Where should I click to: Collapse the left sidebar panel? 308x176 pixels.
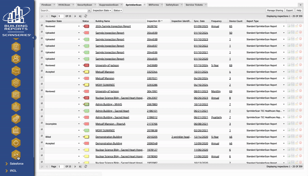34,38
